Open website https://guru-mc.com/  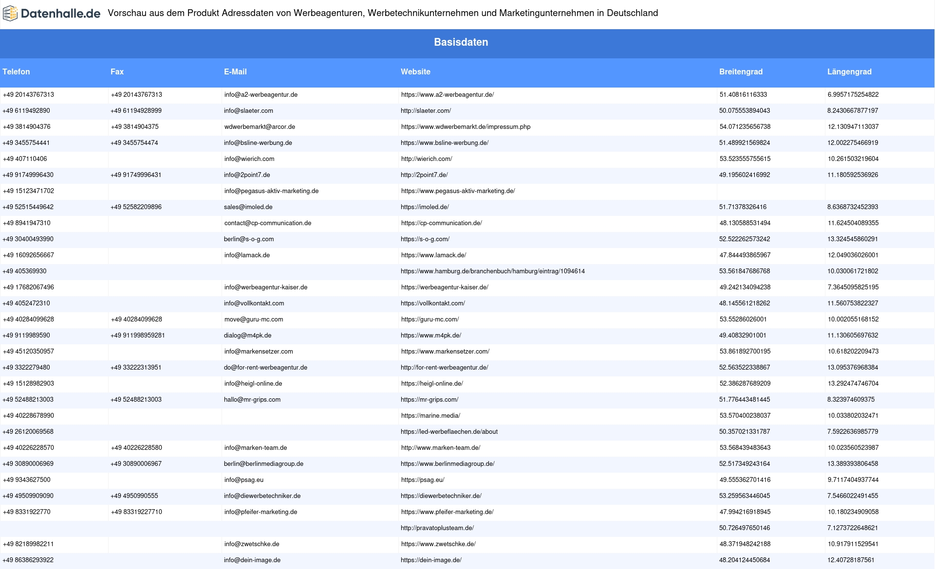[430, 320]
